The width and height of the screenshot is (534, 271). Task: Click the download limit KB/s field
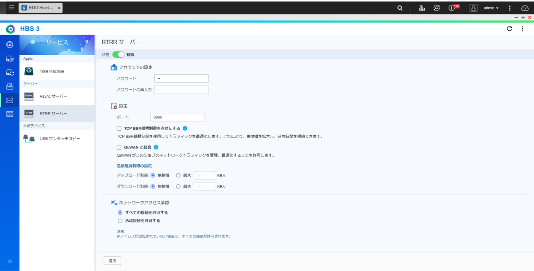[205, 186]
